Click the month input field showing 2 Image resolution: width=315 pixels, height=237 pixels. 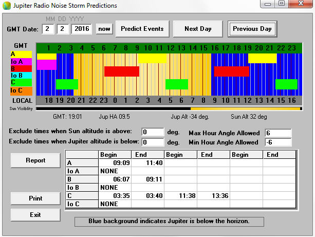pos(48,29)
